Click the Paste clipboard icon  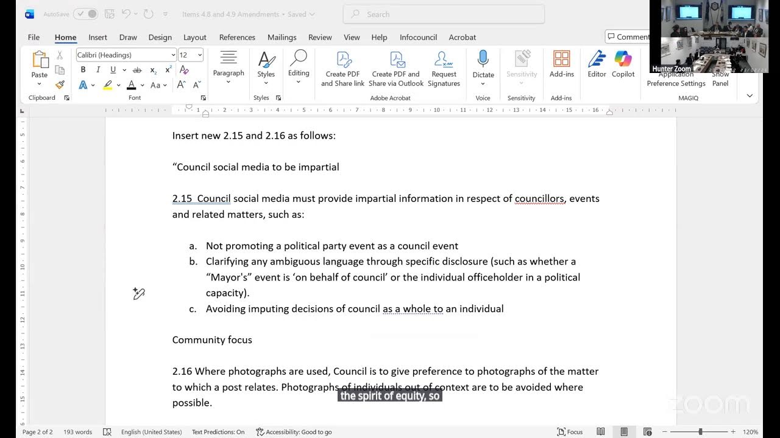click(40, 60)
